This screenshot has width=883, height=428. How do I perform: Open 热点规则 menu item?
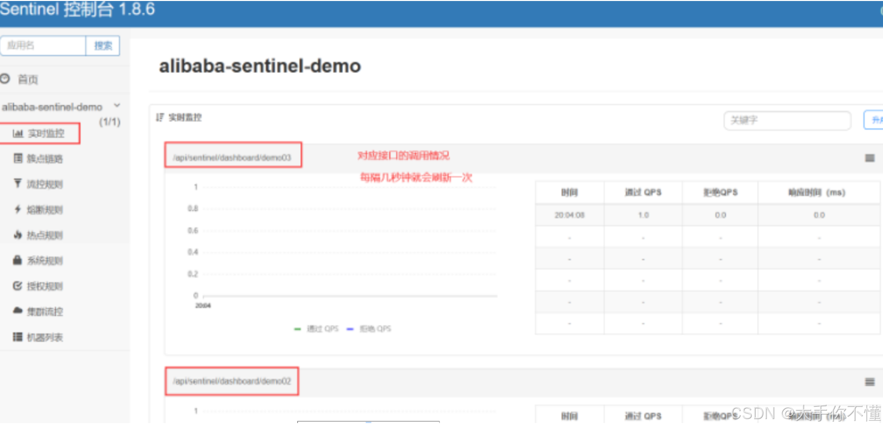[x=45, y=235]
